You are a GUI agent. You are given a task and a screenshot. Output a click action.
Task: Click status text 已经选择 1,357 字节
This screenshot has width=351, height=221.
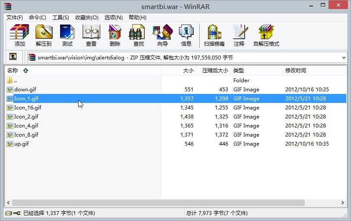click(x=59, y=213)
